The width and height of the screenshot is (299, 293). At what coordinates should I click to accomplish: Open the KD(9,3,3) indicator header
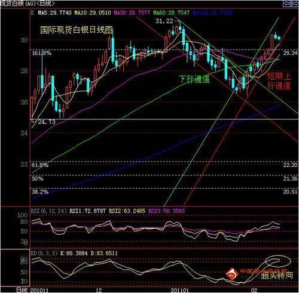coord(44,254)
